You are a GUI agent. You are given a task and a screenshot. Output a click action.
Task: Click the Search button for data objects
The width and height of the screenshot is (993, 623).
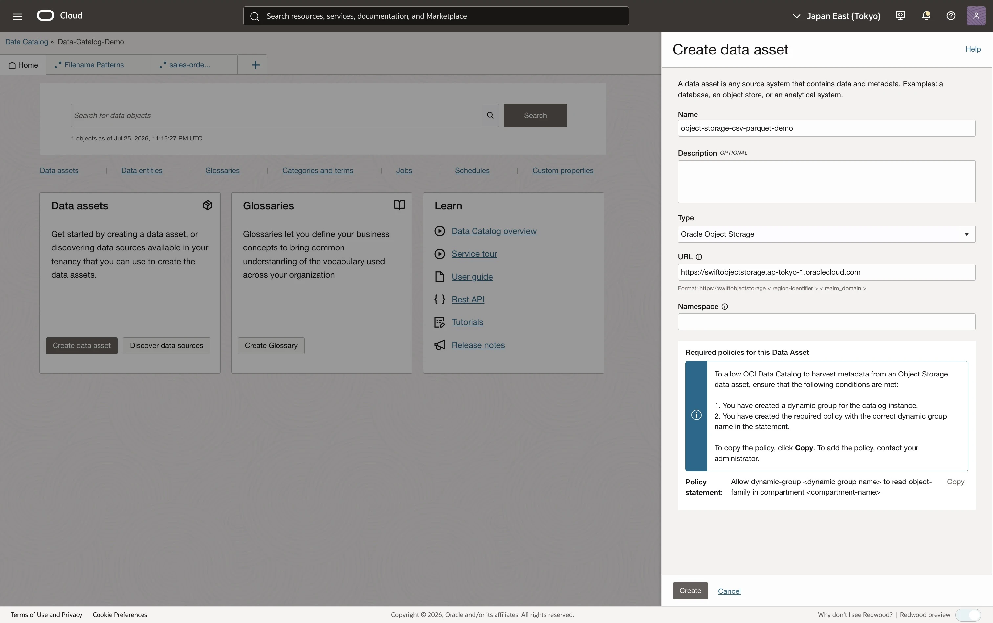point(535,115)
